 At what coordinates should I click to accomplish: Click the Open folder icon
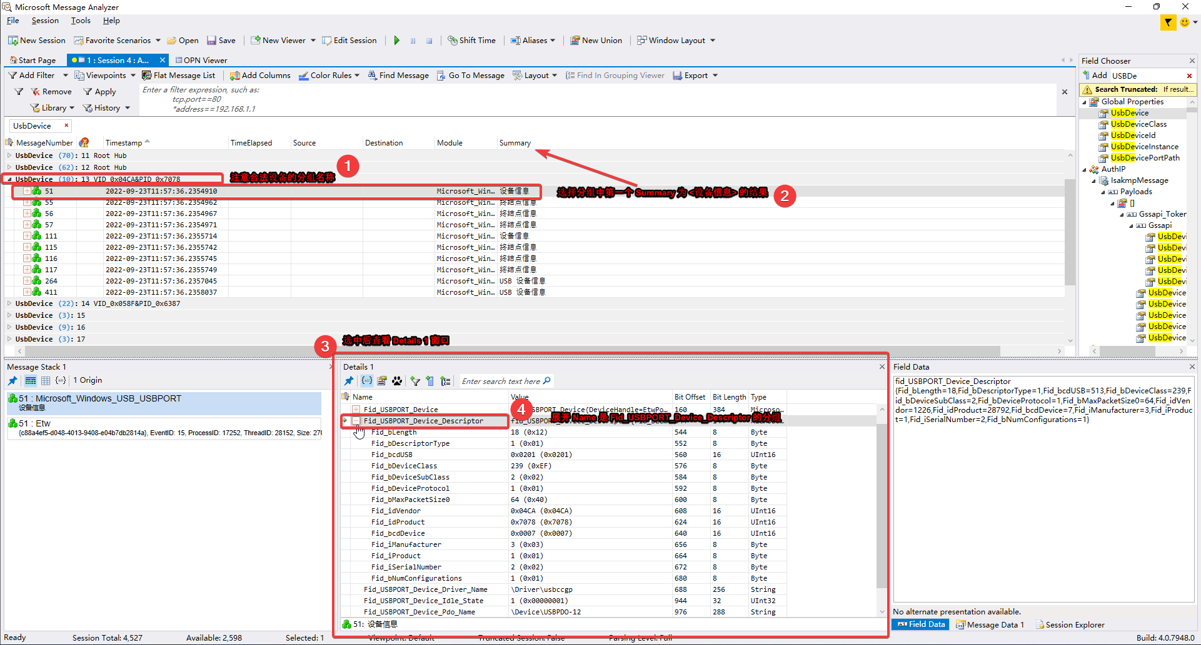tap(172, 41)
